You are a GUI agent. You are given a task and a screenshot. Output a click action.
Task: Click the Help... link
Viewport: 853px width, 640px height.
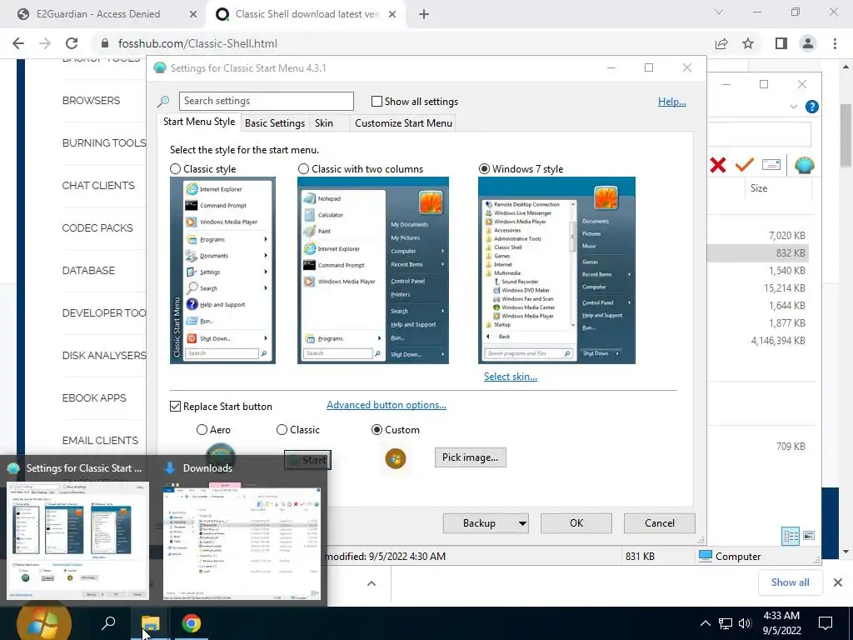click(x=672, y=102)
